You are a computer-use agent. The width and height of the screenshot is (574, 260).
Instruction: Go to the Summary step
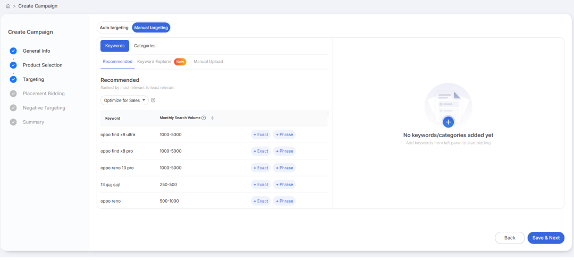[x=33, y=122]
